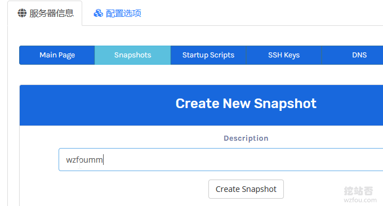Switch to the 服务器信息 tab
The image size is (383, 206).
[x=45, y=14]
